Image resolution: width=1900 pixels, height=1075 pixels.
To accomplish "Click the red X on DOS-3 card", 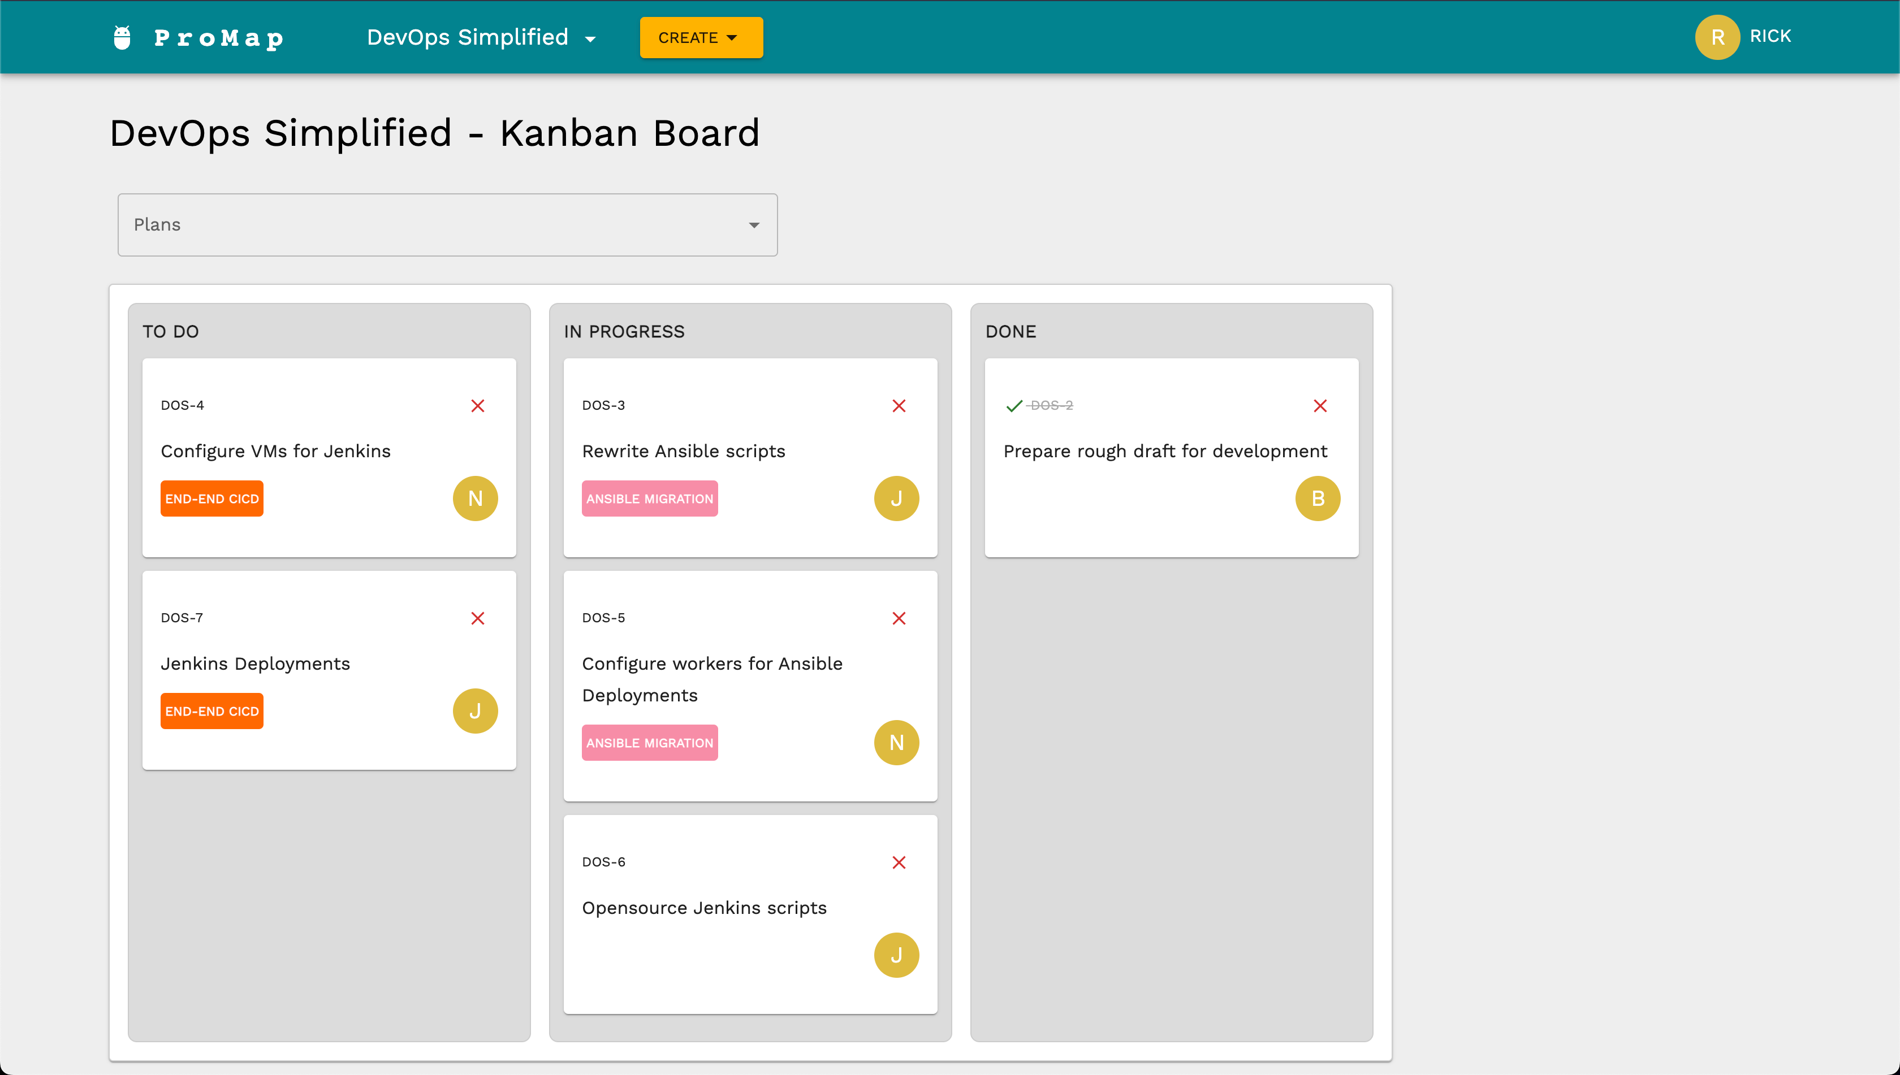I will 899,405.
